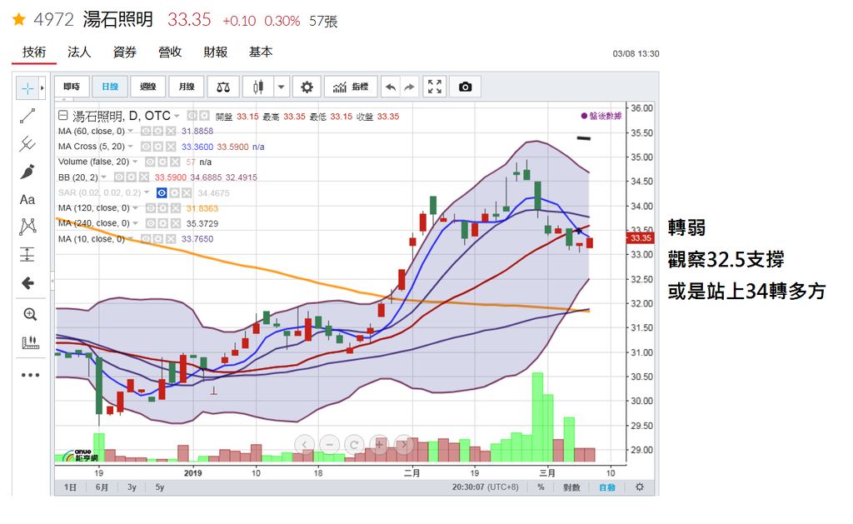This screenshot has width=853, height=524.
Task: Open the 指標 indicators button
Action: pyautogui.click(x=351, y=87)
